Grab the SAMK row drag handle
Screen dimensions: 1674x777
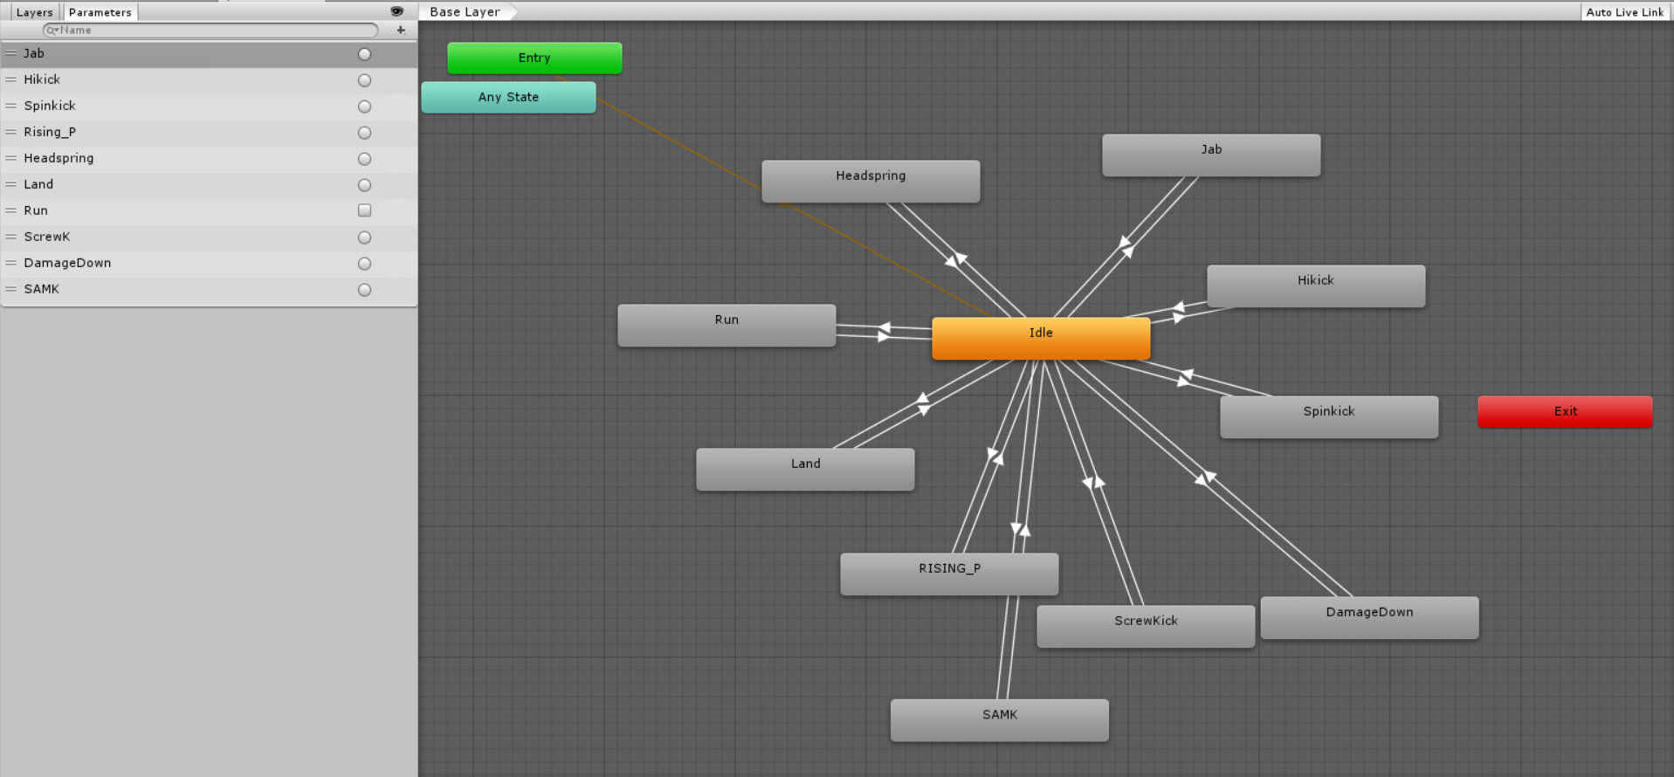click(11, 289)
